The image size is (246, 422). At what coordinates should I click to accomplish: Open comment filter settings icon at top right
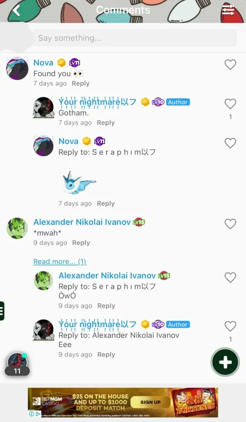228,10
